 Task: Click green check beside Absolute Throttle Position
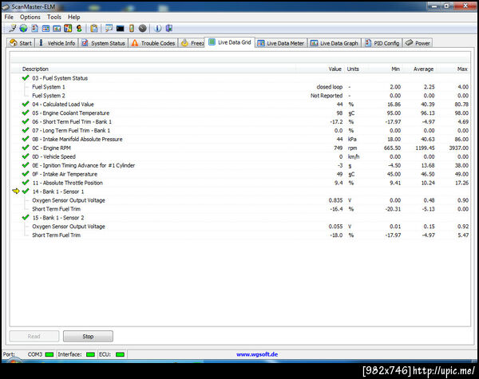point(26,183)
